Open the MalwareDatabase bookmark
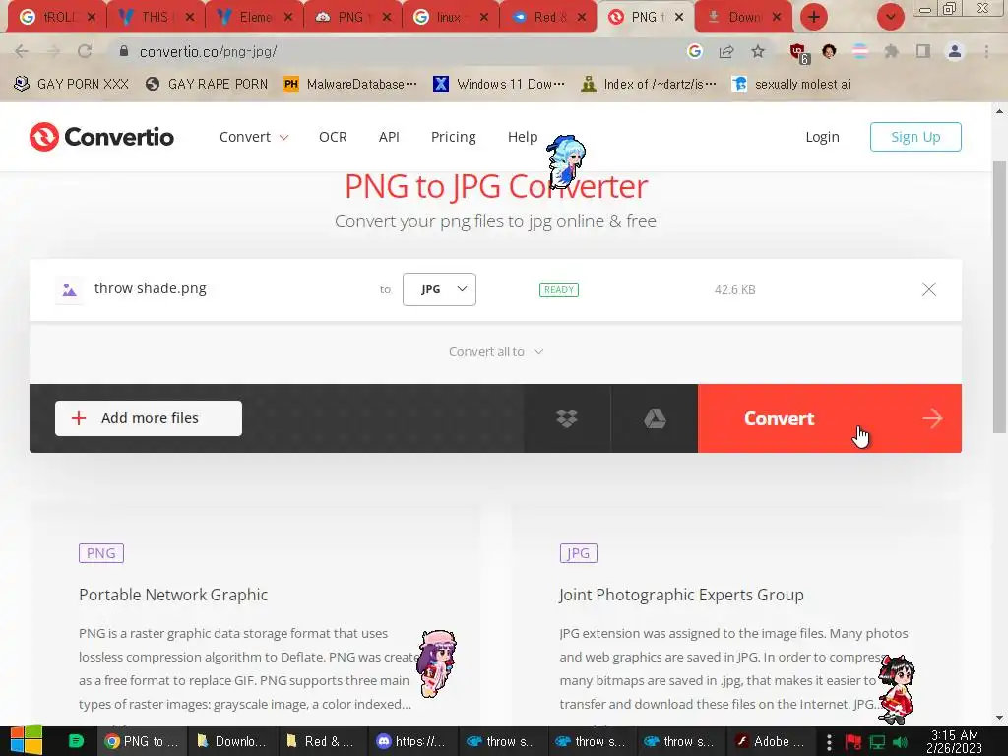 click(350, 85)
